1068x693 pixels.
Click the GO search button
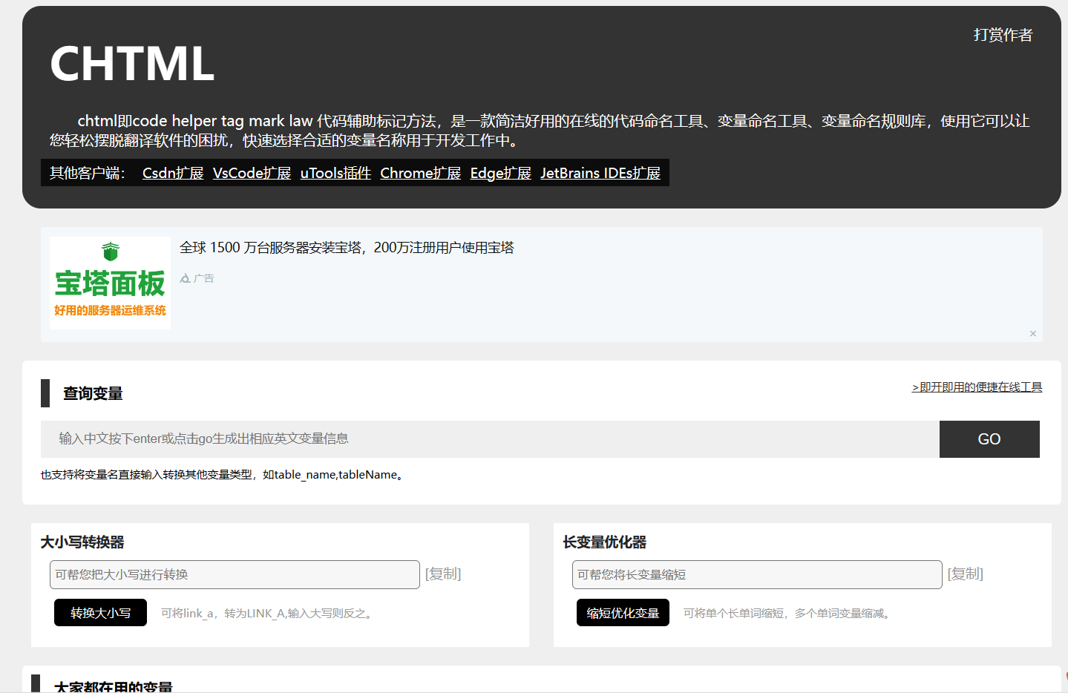pos(989,439)
